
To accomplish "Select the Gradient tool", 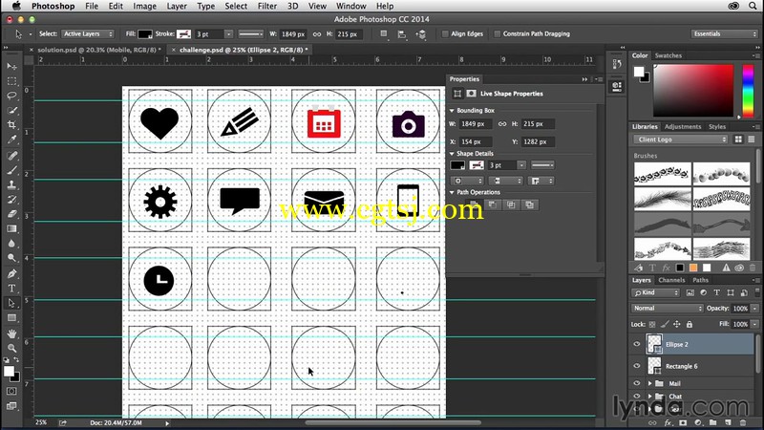I will pos(11,228).
